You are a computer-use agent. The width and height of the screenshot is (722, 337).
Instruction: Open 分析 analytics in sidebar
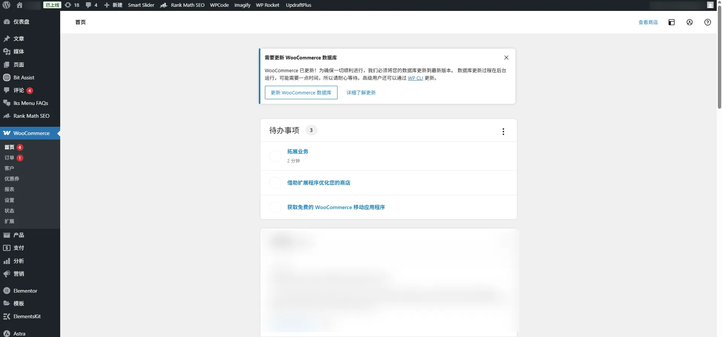(x=30, y=261)
